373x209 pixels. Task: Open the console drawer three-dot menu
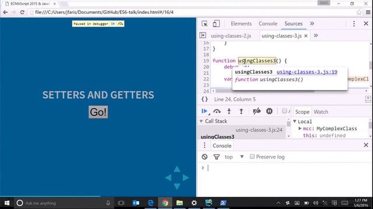coord(205,145)
